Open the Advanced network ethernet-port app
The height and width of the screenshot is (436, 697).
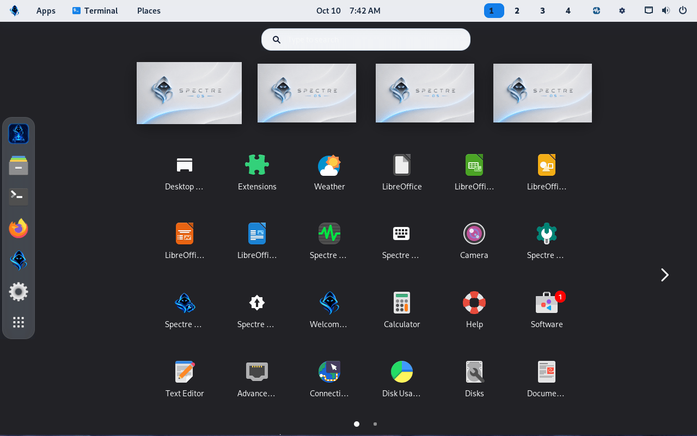click(x=257, y=372)
